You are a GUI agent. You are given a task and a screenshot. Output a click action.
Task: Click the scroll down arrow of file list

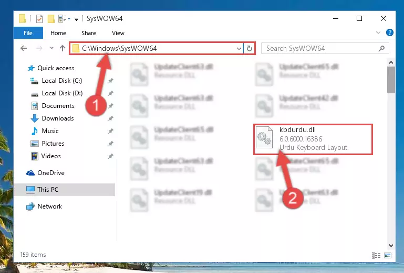click(391, 246)
